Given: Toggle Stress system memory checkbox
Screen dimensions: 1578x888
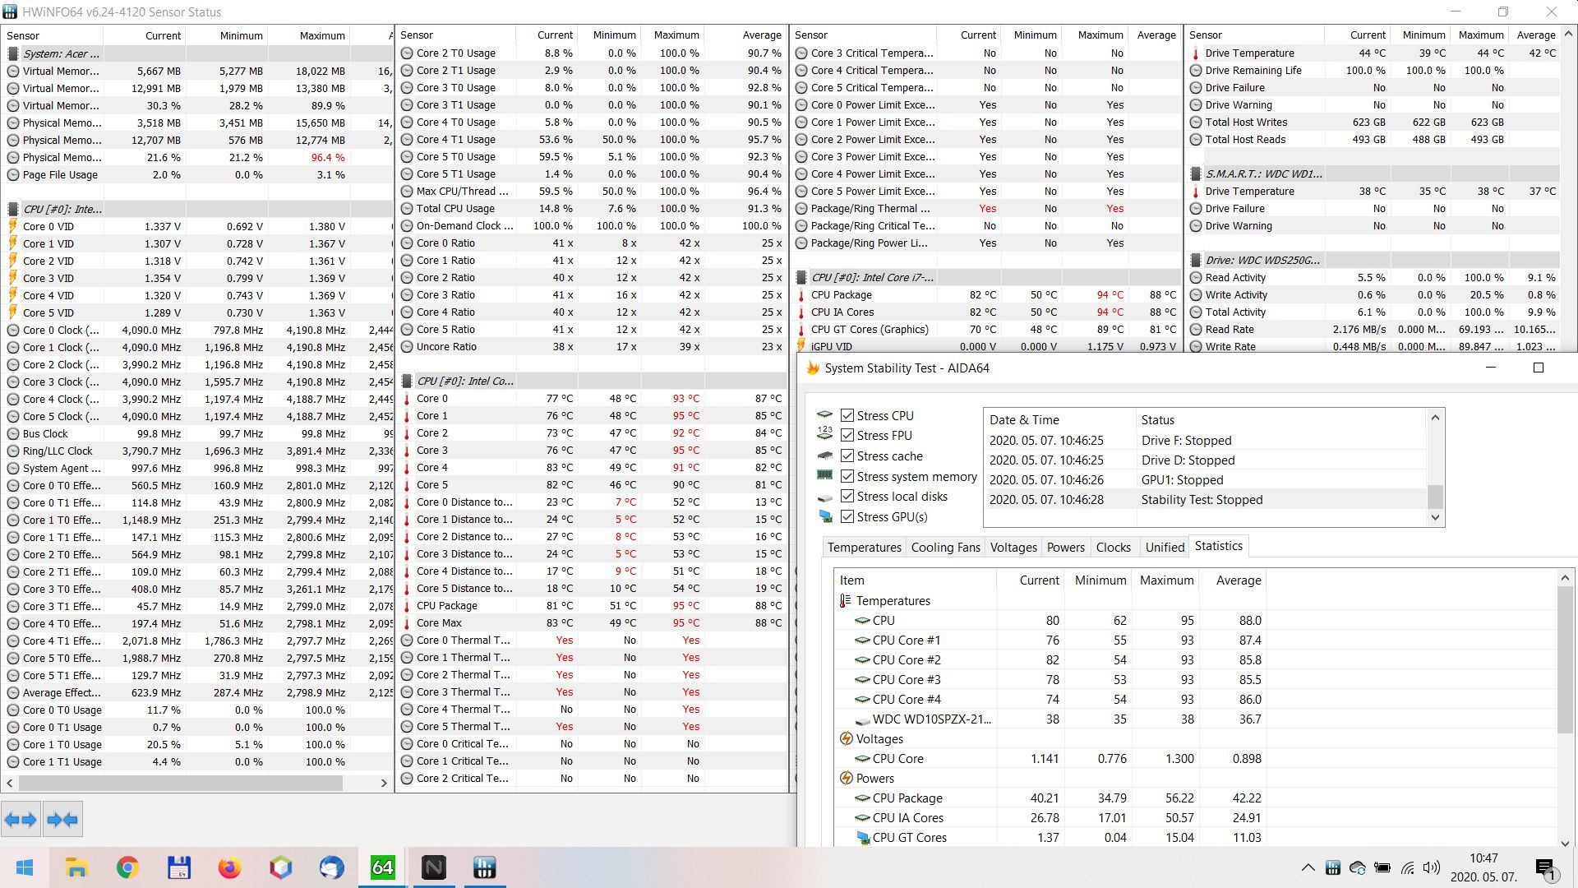Looking at the screenshot, I should coord(847,476).
